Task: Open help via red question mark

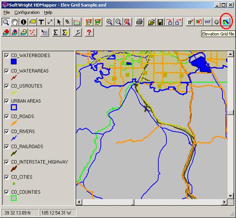Action: [x=89, y=32]
